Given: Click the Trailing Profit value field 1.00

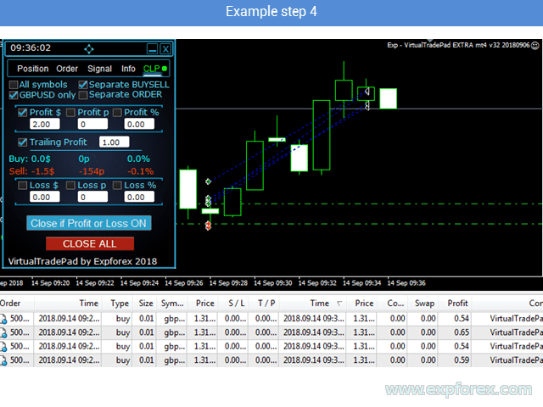Looking at the screenshot, I should tap(115, 142).
